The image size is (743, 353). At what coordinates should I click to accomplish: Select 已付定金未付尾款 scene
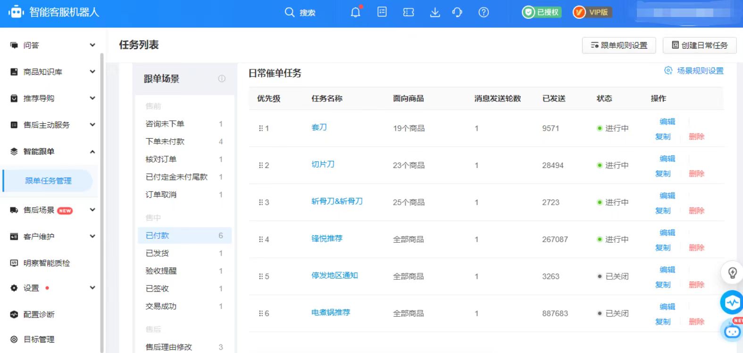pos(184,177)
